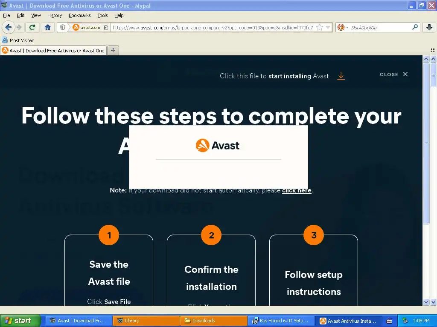Image resolution: width=437 pixels, height=327 pixels.
Task: Open the Bookmarks menu
Action: tap(79, 15)
